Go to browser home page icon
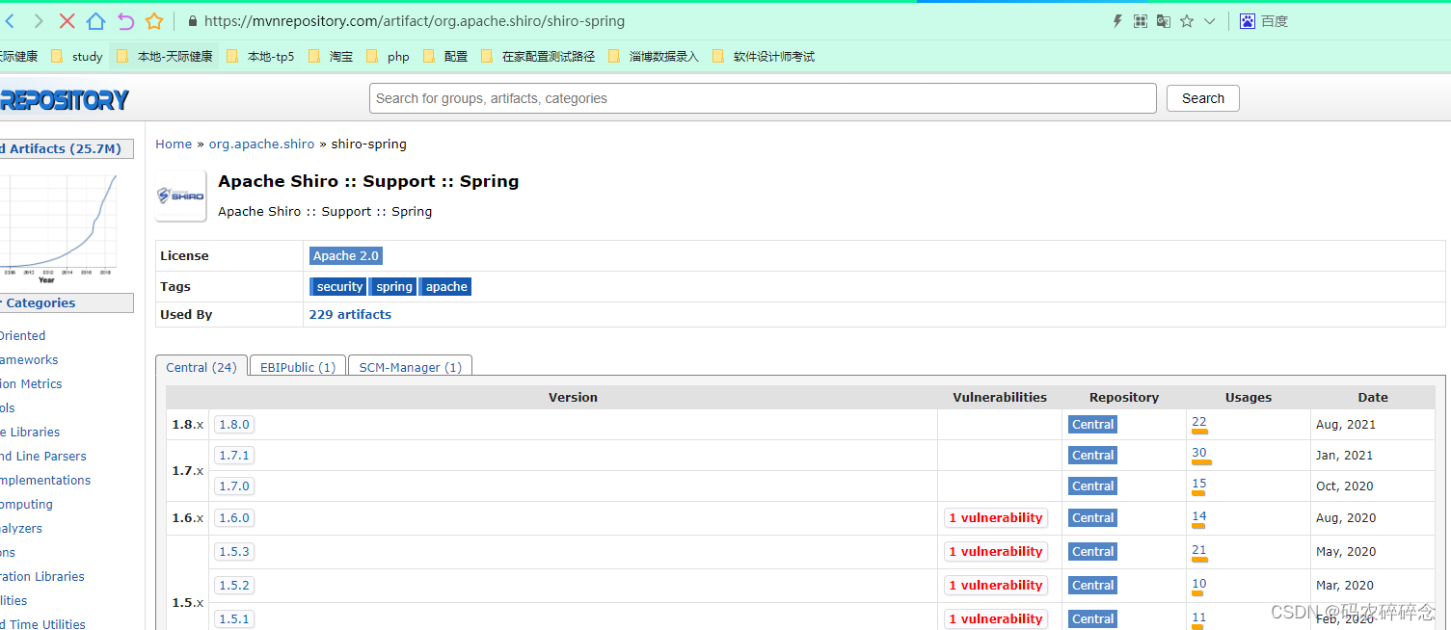This screenshot has height=630, width=1451. point(95,21)
